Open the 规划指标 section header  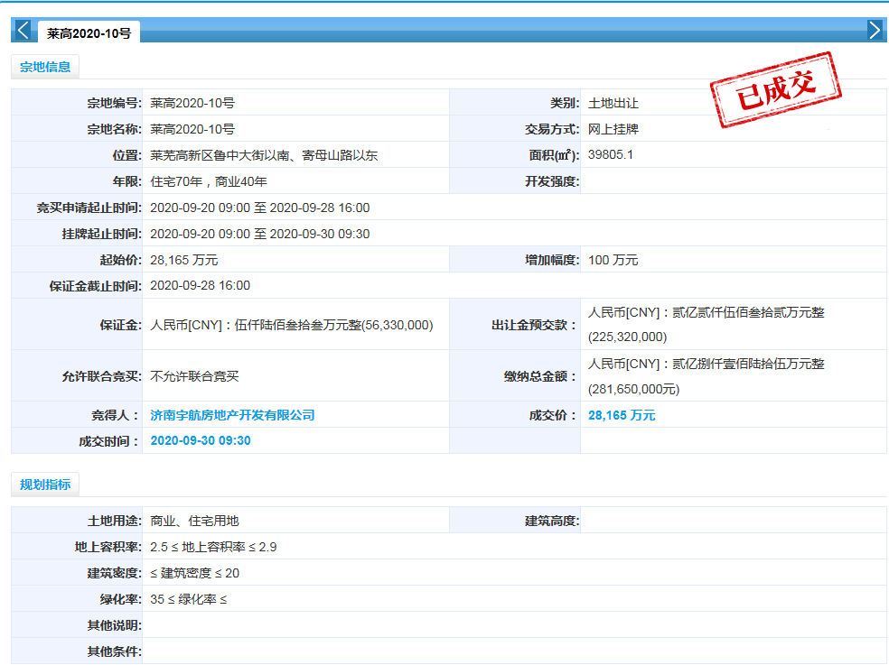45,485
